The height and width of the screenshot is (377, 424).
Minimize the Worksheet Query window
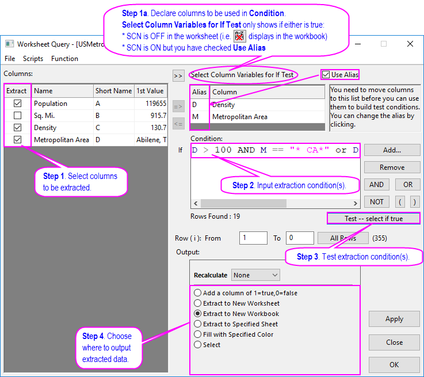[358, 44]
